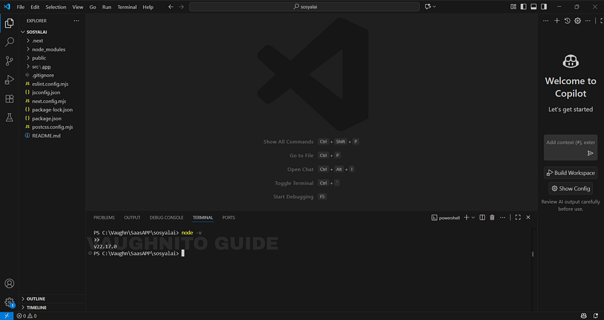The width and height of the screenshot is (604, 320).
Task: Open the Edit menu
Action: click(x=35, y=7)
